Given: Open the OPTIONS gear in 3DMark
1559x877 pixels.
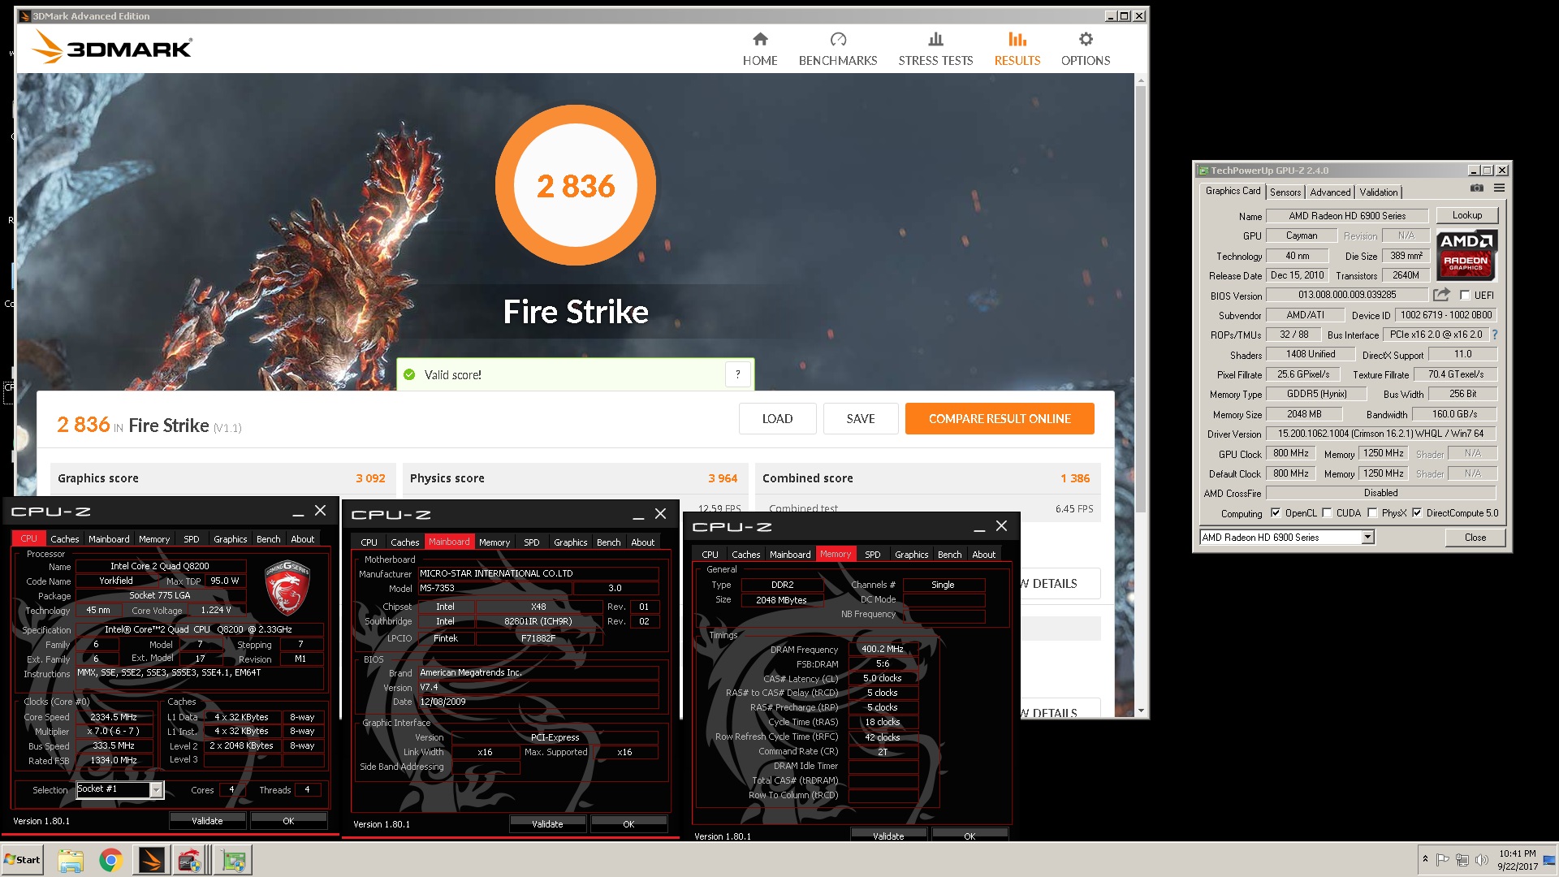Looking at the screenshot, I should click(1086, 50).
